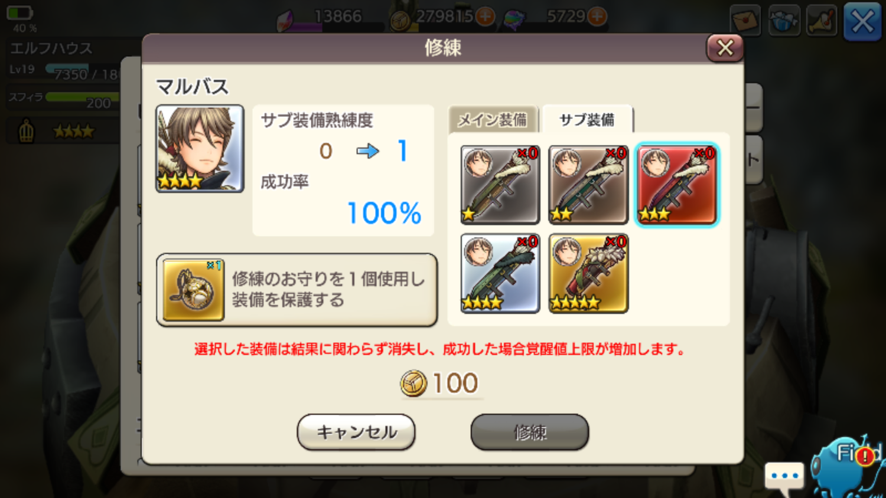The width and height of the screenshot is (886, 498).
Task: Click the blue X button in corner
Action: (862, 22)
